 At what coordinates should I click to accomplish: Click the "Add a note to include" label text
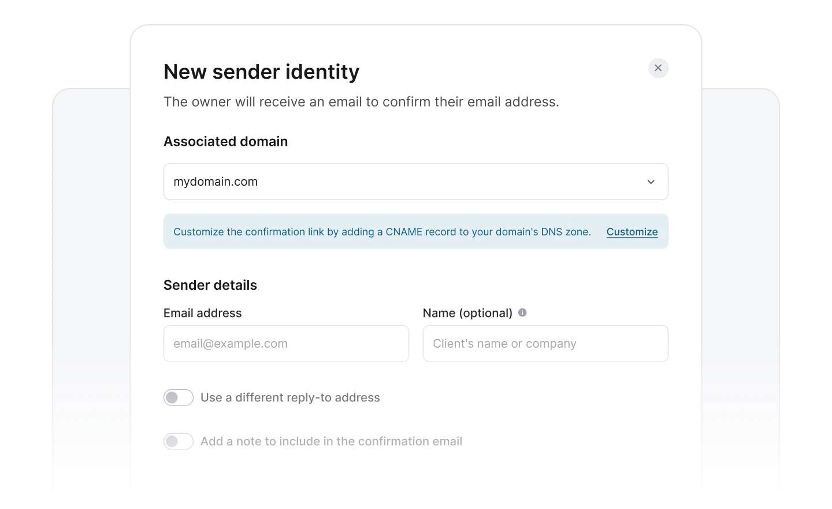331,441
